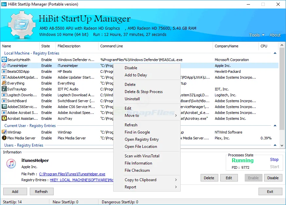This screenshot has height=205, width=286.
Task: Select Open File Location
Action: [x=147, y=147]
